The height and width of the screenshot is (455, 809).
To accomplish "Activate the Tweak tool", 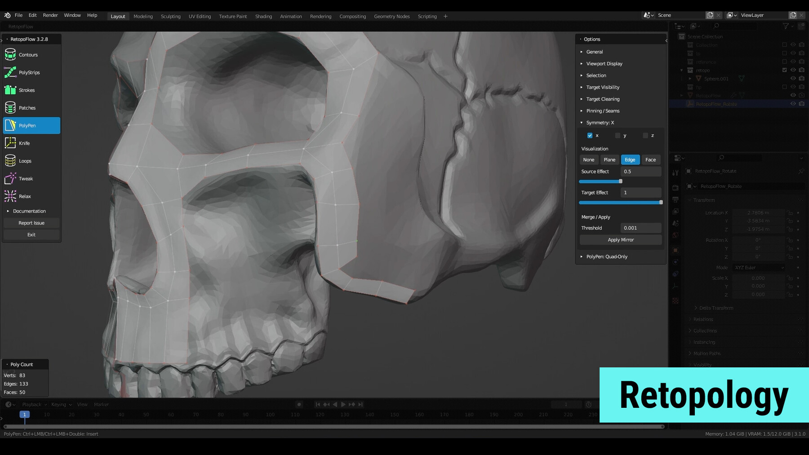I will [x=26, y=178].
